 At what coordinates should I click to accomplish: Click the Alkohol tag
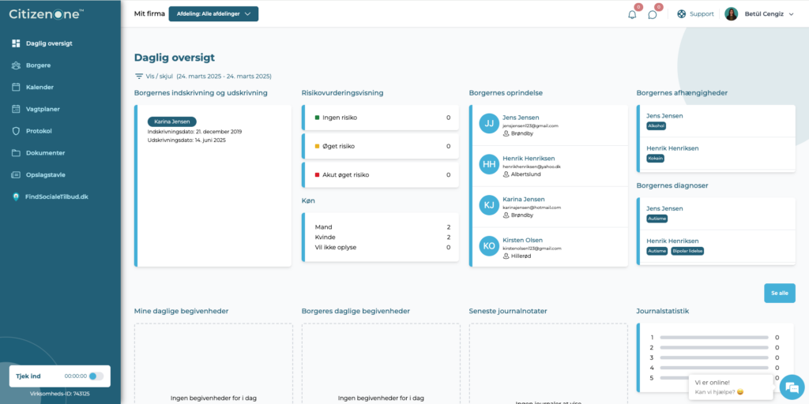point(657,125)
